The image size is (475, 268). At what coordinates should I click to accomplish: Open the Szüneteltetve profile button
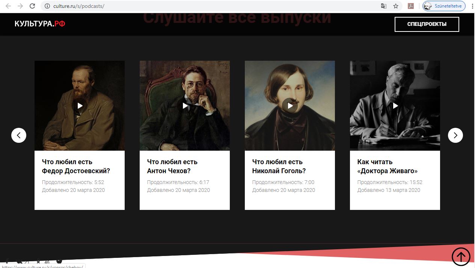pos(444,6)
